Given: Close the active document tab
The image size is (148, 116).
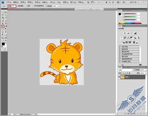Looking at the screenshot, I should [x=102, y=9].
